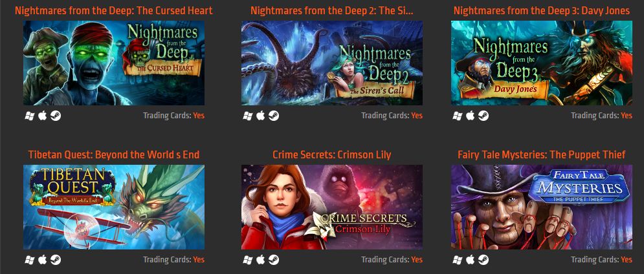Click Windows icon under The Puppet Thief
The image size is (644, 274).
click(x=457, y=260)
